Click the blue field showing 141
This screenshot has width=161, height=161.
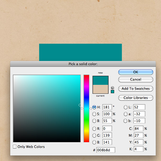click(107, 142)
